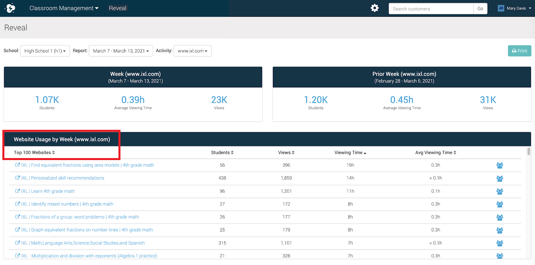
Task: Click the app logo in top bar
Action: 10,8
